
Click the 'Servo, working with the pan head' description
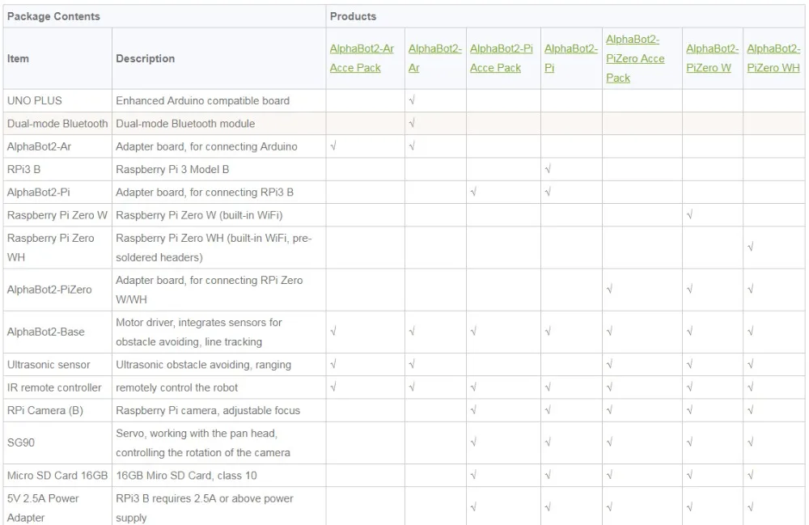point(203,442)
